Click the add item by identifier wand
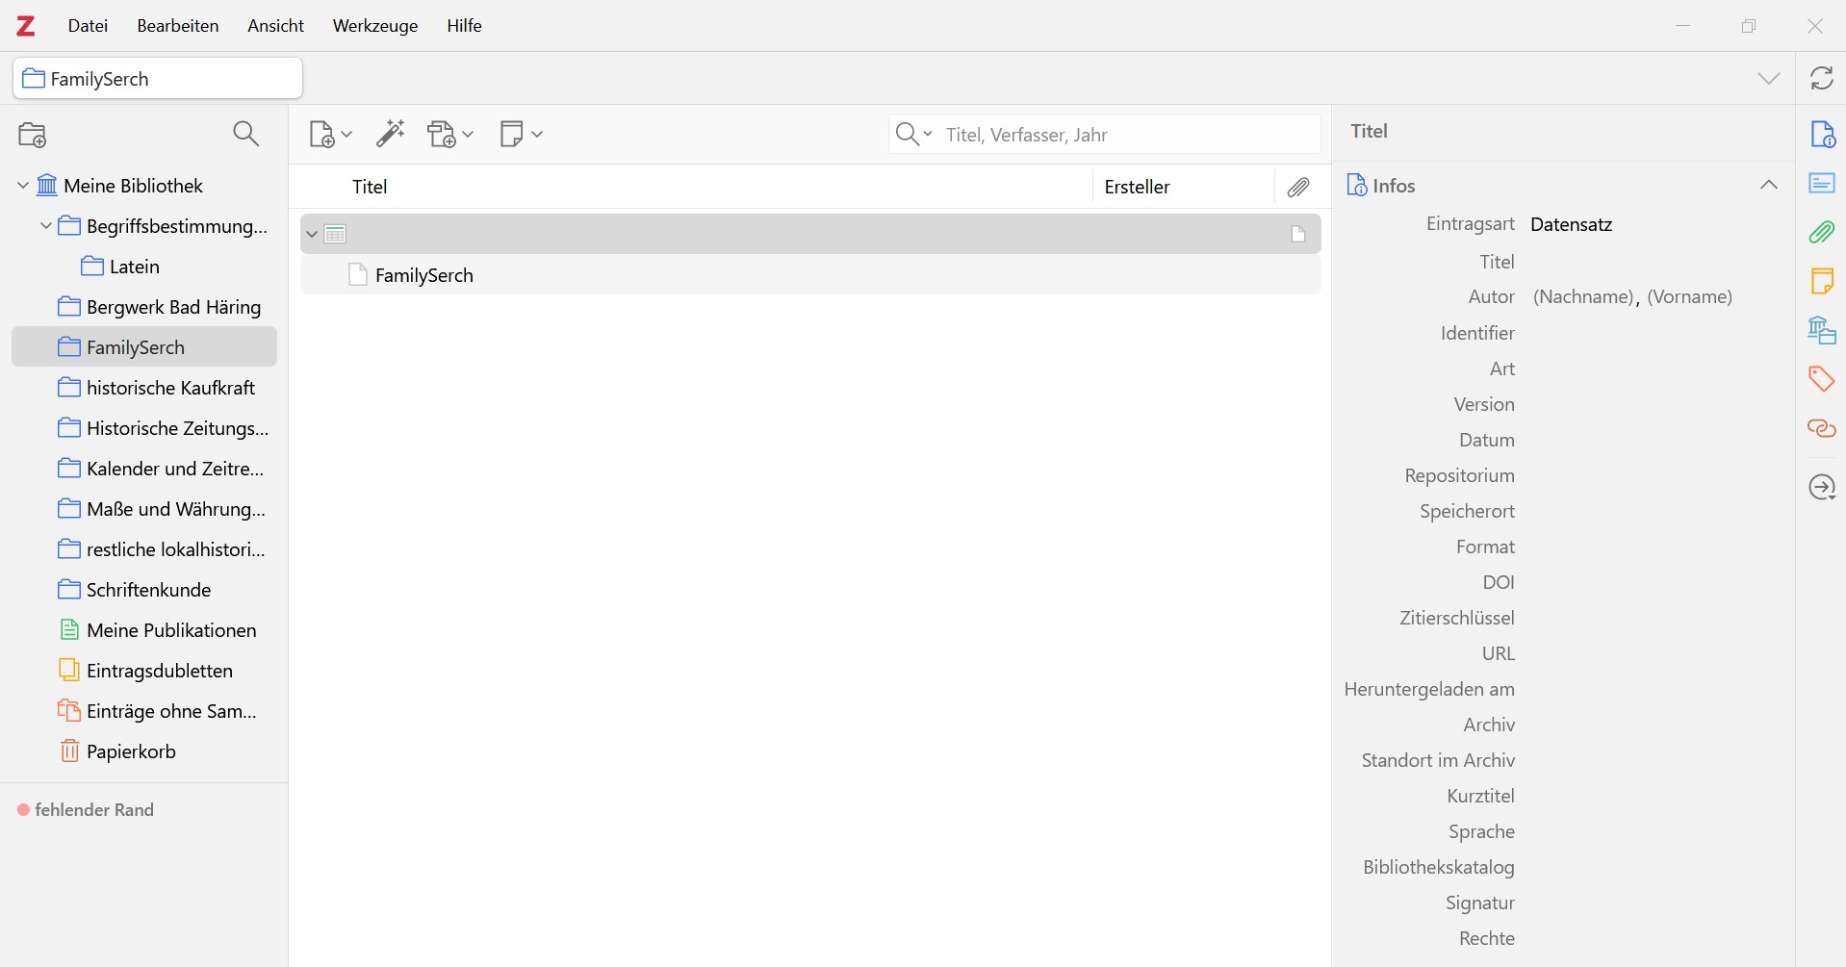 click(x=390, y=135)
